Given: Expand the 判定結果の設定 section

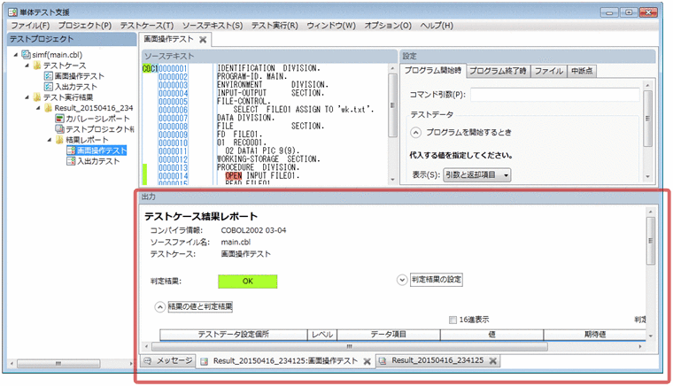Looking at the screenshot, I should 402,280.
